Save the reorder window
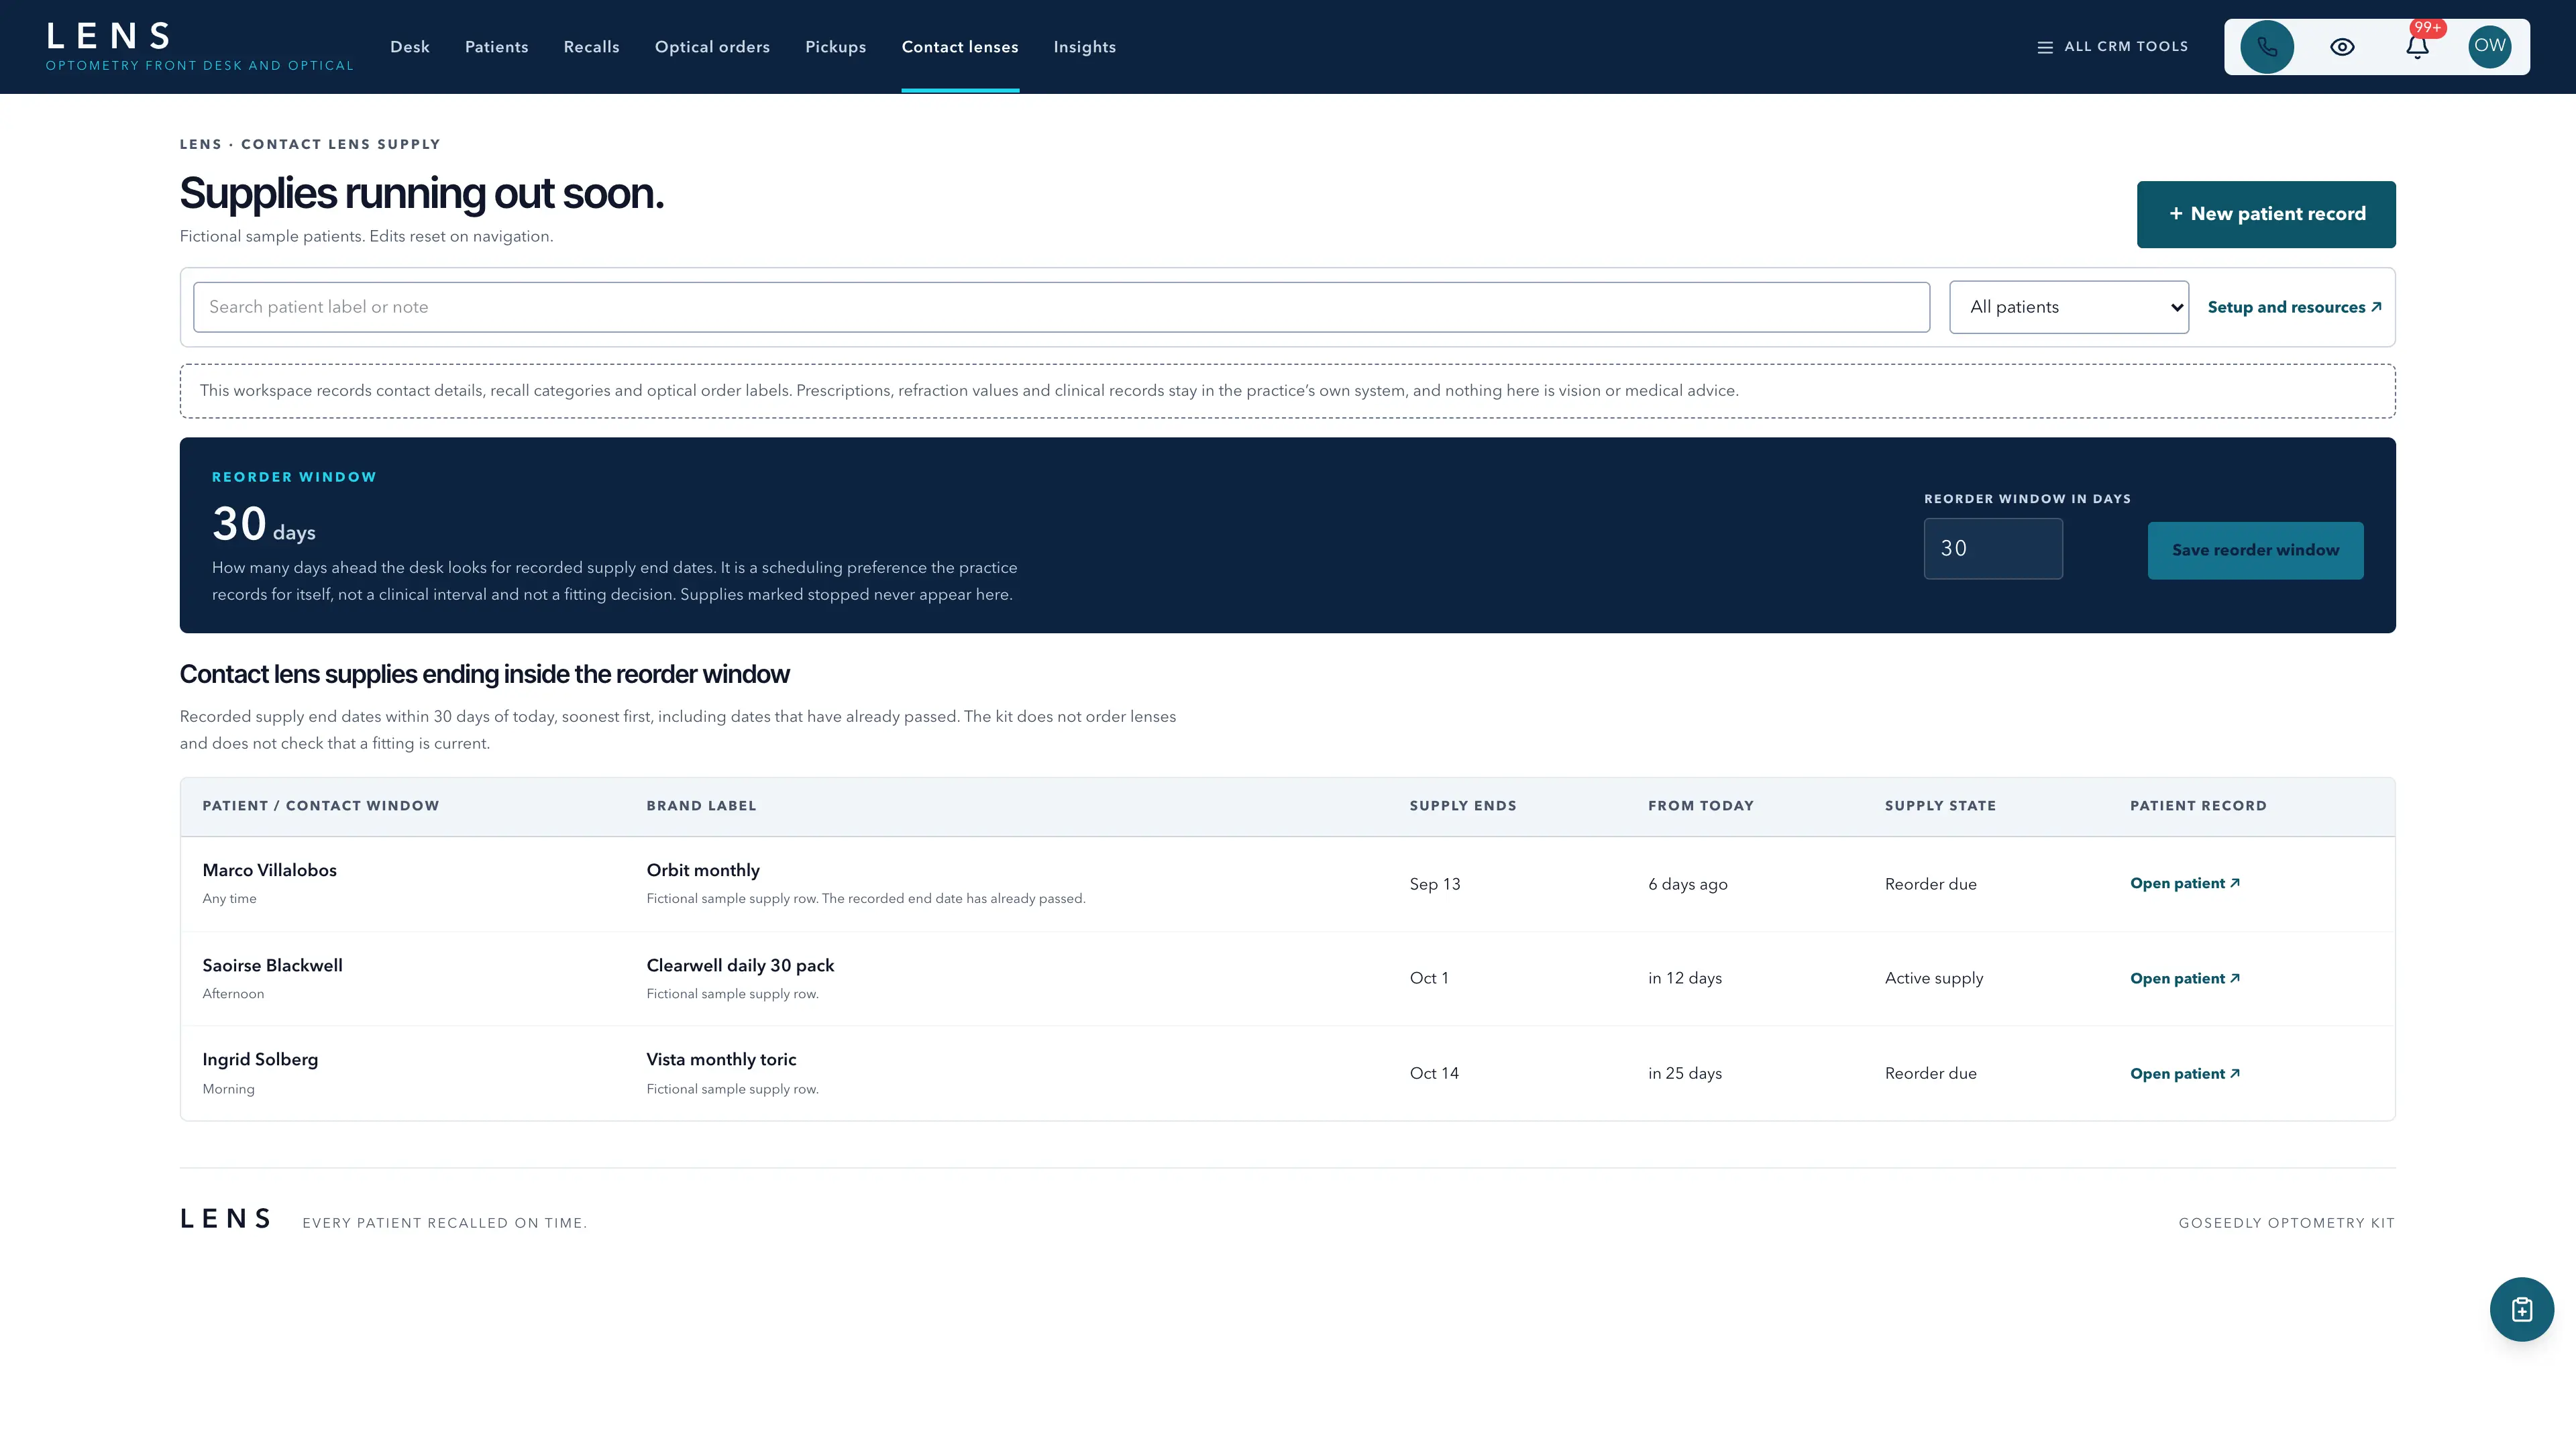Image resolution: width=2576 pixels, height=1449 pixels. pyautogui.click(x=2255, y=550)
